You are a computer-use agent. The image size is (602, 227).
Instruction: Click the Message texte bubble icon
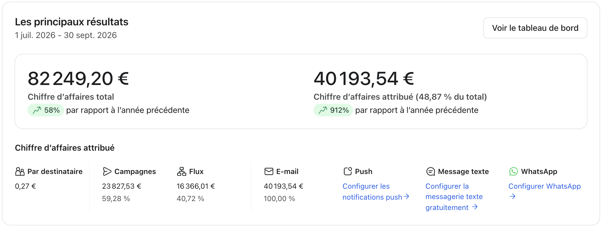click(430, 172)
